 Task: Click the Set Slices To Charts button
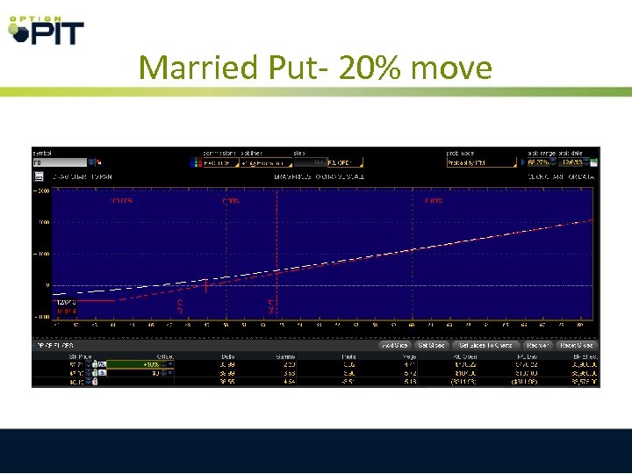(485, 346)
